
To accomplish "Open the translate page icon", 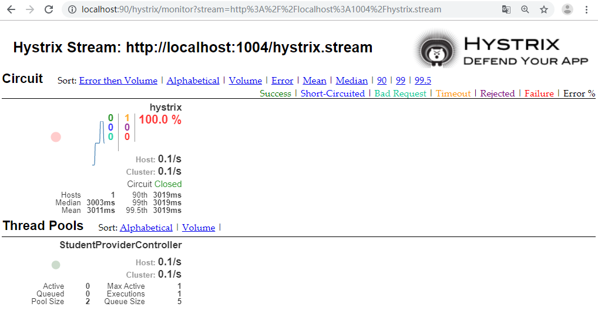I will coord(506,9).
